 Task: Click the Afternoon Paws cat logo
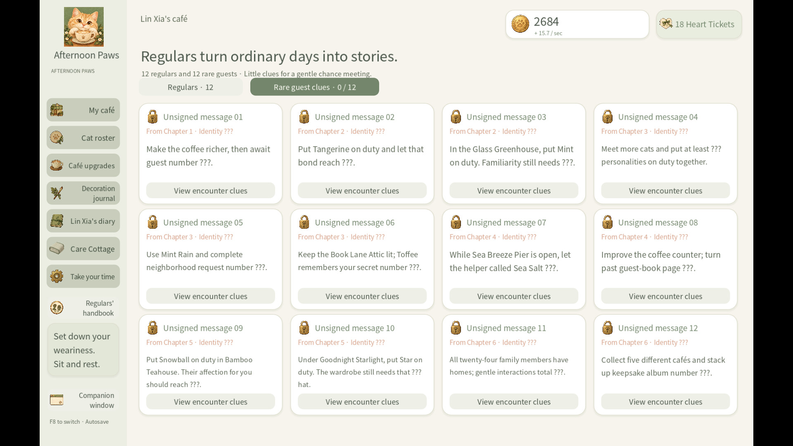pos(84,27)
